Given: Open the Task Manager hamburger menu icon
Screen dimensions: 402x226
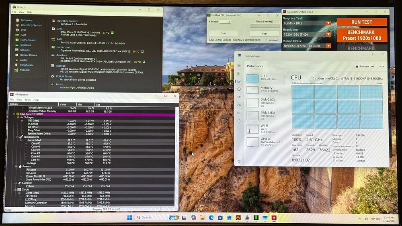Looking at the screenshot, I should pos(239,66).
